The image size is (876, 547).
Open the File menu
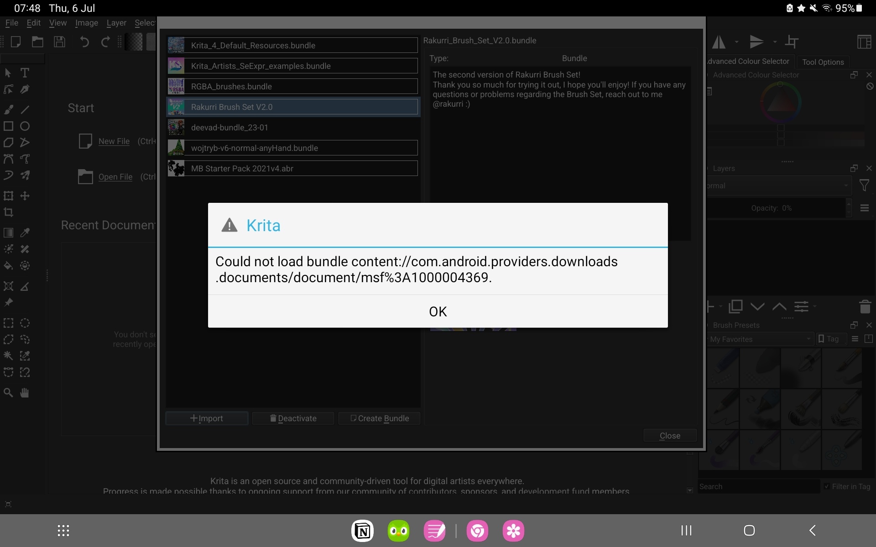pyautogui.click(x=11, y=23)
